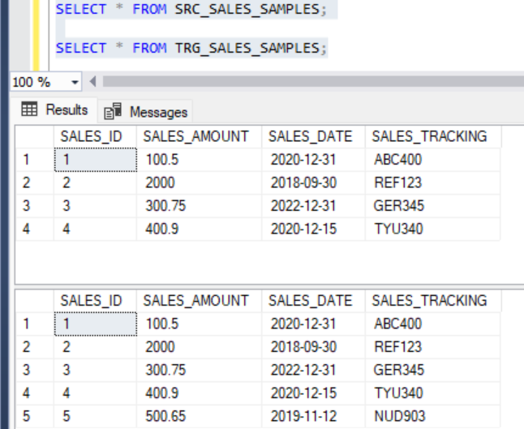The width and height of the screenshot is (524, 429).
Task: Open the Messages tab via its icon
Action: 114,112
